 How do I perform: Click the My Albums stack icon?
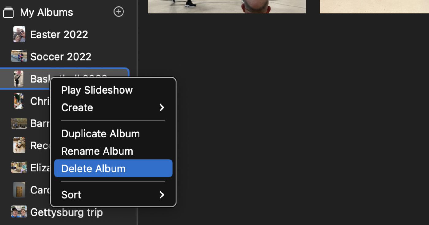click(x=9, y=12)
